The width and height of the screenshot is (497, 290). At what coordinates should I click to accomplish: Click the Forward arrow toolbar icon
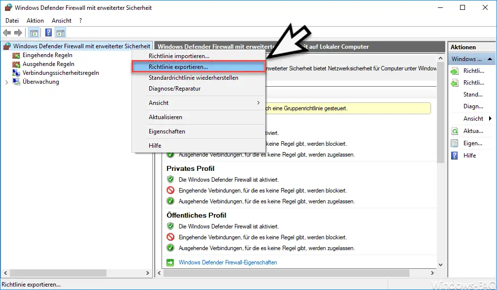point(18,32)
